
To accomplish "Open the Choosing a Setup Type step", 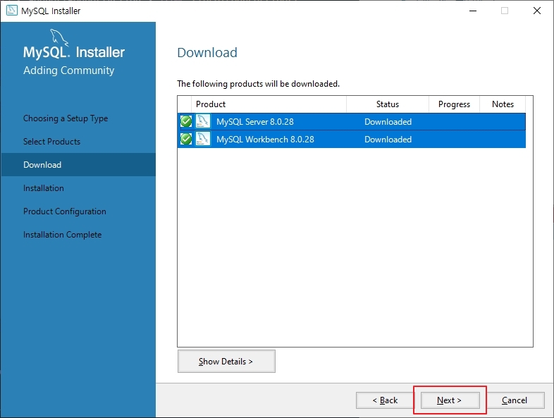I will (66, 118).
